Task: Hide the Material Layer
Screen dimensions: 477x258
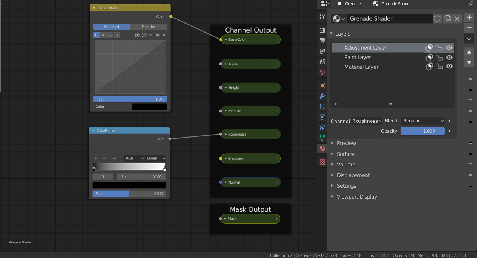Action: point(449,67)
